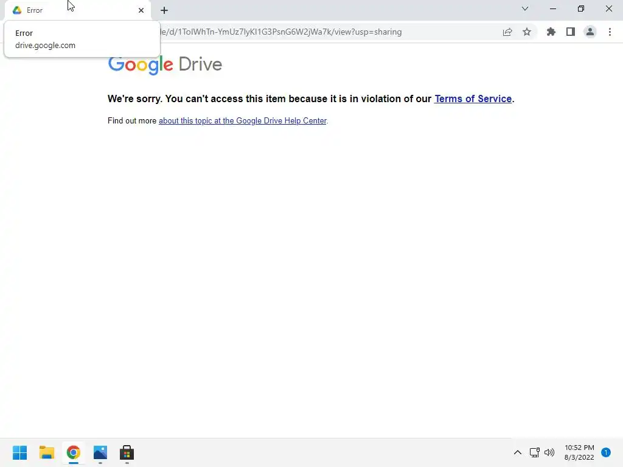Click the Google Drive logo

(x=165, y=64)
